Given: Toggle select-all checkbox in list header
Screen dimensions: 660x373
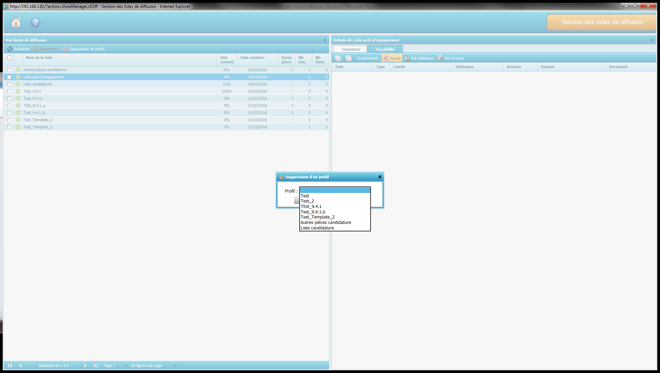Looking at the screenshot, I should (10, 58).
